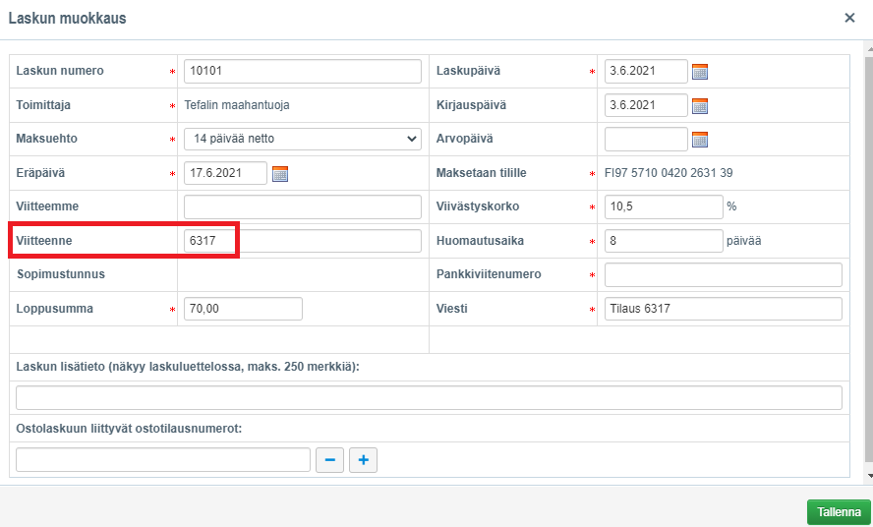This screenshot has height=527, width=873.
Task: Select the Loppusumma amount field
Action: tap(243, 309)
